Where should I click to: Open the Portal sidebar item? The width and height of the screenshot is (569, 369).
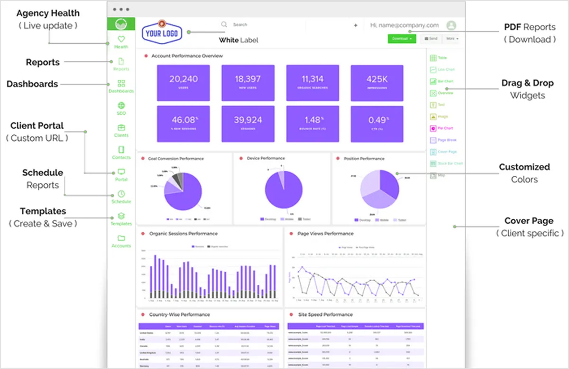click(x=121, y=175)
